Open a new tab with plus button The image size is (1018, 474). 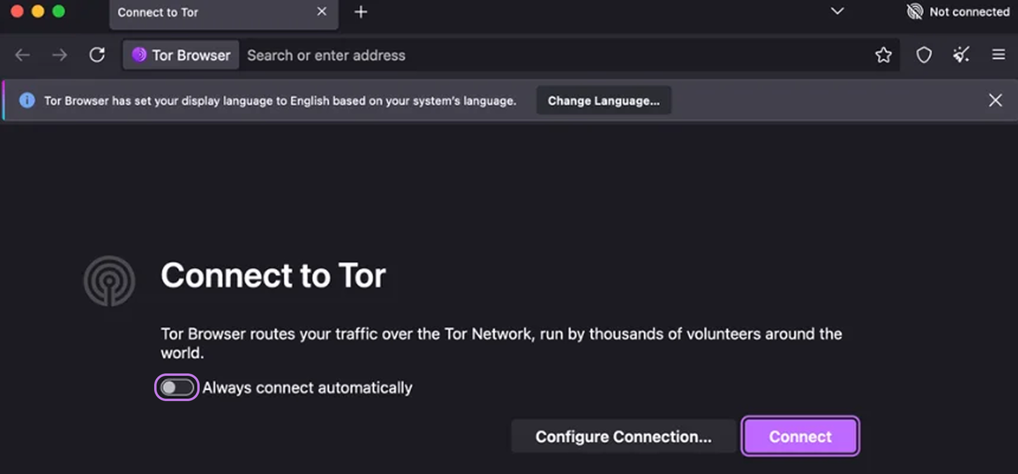[x=361, y=12]
